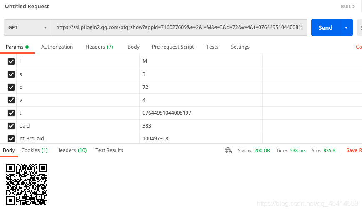
Task: Uncheck the 'pt_3rd_aid' parameter checkbox
Action: (11, 139)
